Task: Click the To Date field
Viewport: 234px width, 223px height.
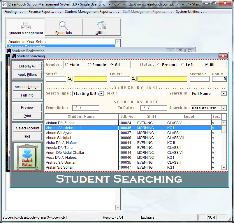Action: tap(154, 108)
